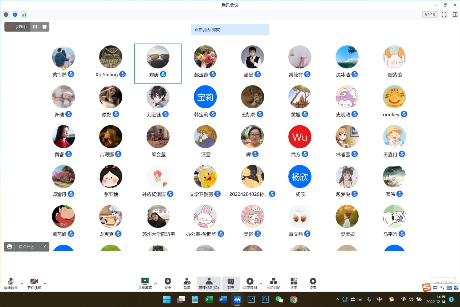The image size is (460, 307).
Task: Expand share options arrow beside 共享屏幕
Action: pyautogui.click(x=156, y=283)
